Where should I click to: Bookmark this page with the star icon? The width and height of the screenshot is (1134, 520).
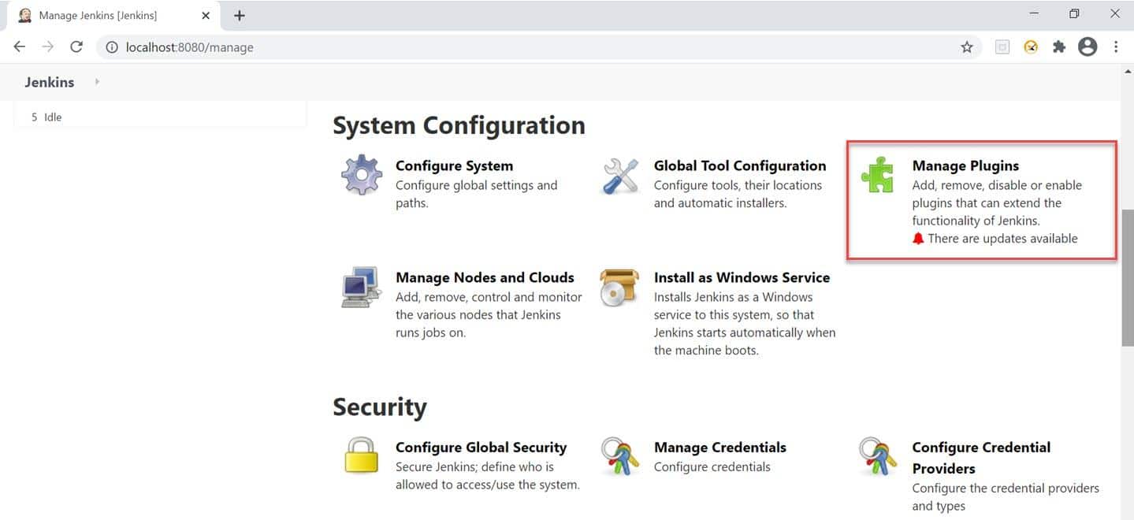click(967, 47)
